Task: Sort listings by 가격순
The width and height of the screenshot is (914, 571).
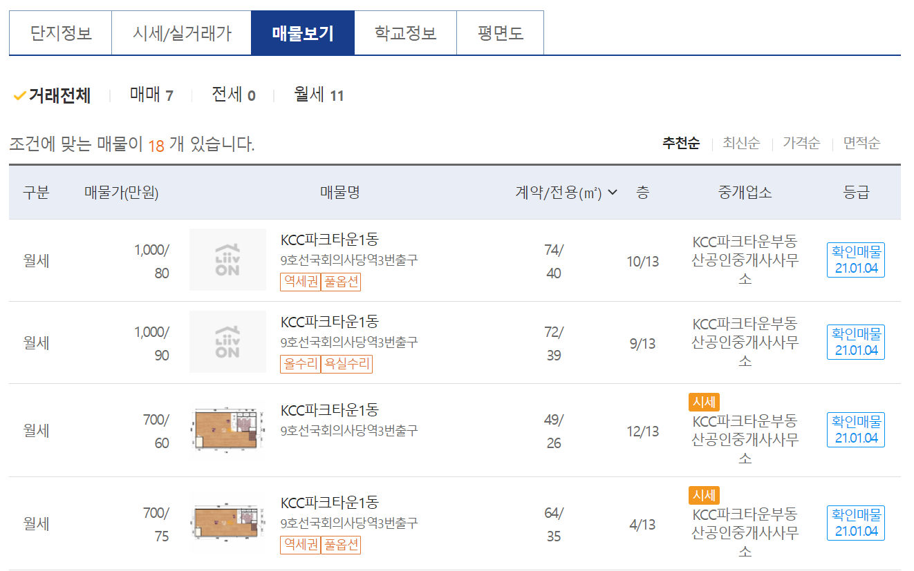Action: click(x=801, y=144)
